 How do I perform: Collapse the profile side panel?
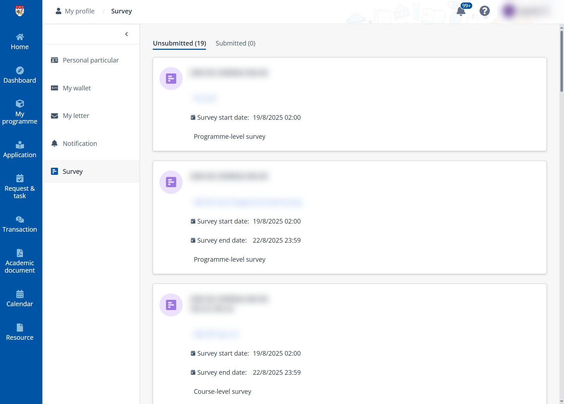[126, 34]
